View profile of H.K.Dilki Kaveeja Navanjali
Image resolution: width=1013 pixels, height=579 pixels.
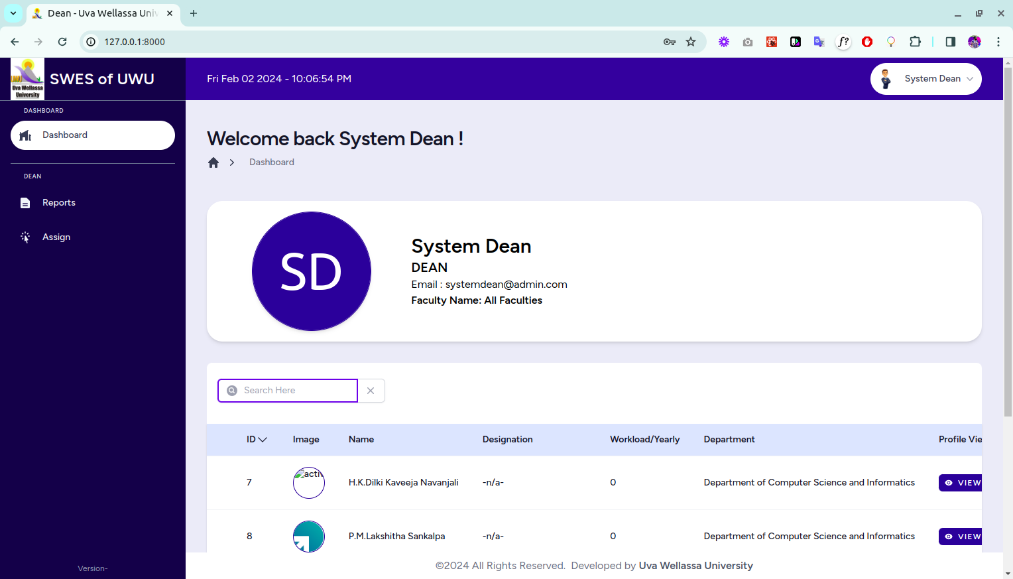[x=961, y=483]
